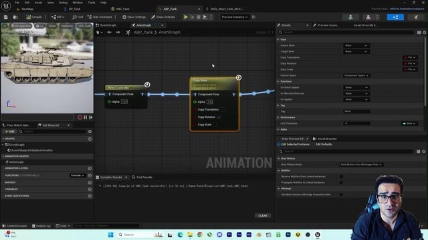Toggle Receive Notifies from Linked Instances checkbox

tap(341, 177)
